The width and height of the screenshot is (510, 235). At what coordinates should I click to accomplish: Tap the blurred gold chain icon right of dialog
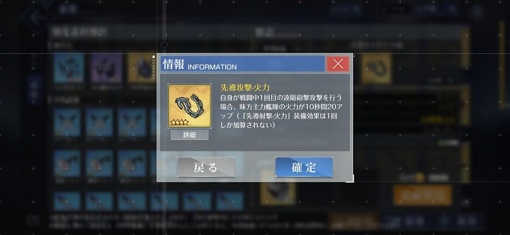(x=377, y=69)
